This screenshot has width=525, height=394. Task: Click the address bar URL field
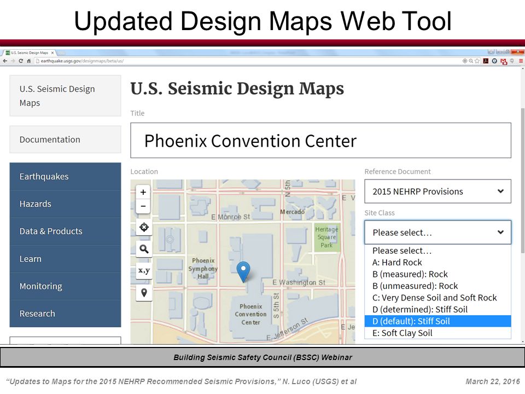tap(248, 61)
